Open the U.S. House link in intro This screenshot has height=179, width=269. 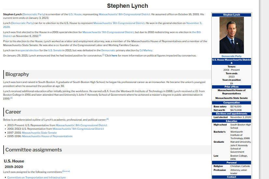click(75, 14)
